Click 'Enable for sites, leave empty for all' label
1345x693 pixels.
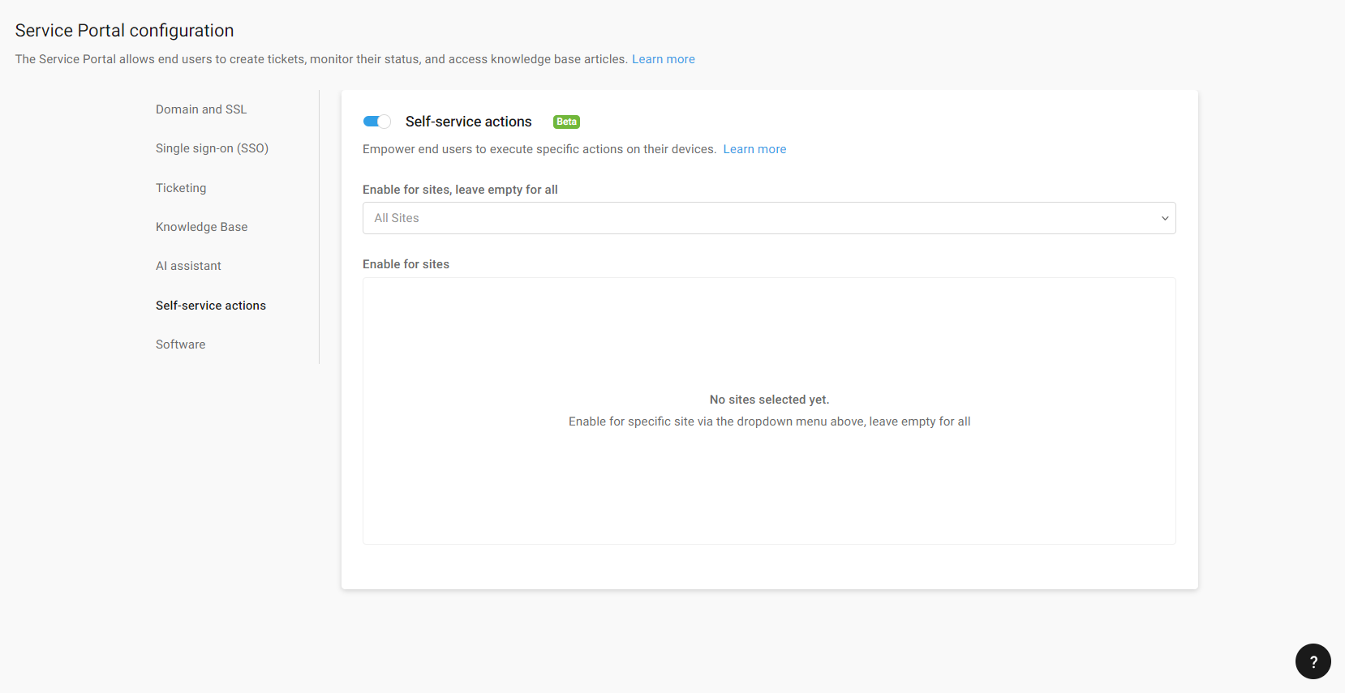[x=460, y=190]
